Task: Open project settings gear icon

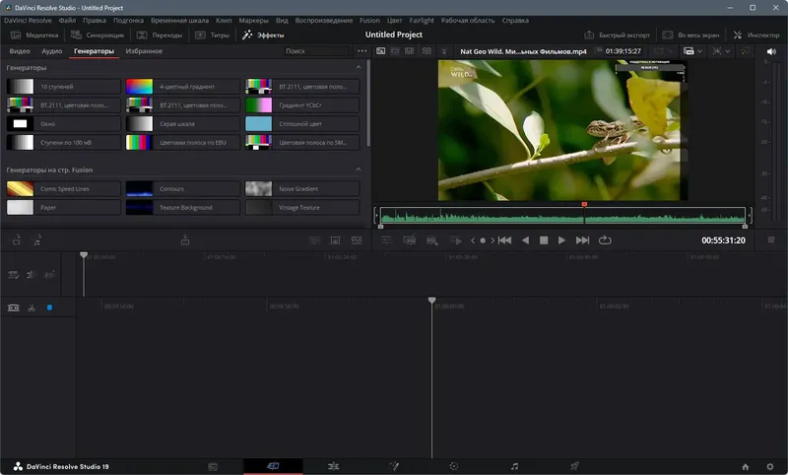Action: [769, 466]
